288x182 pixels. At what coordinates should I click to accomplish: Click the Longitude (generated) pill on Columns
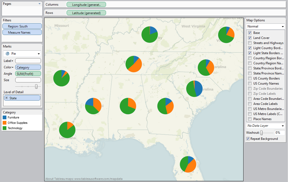click(86, 4)
